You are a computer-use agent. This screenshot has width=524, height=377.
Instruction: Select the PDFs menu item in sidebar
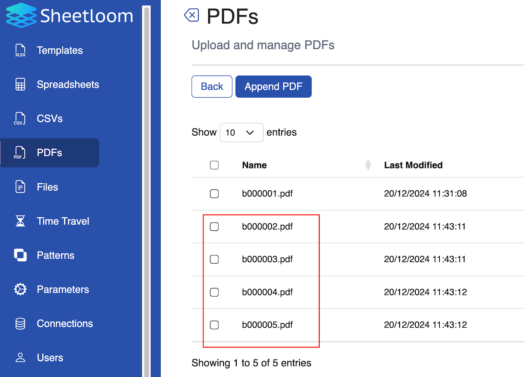50,152
